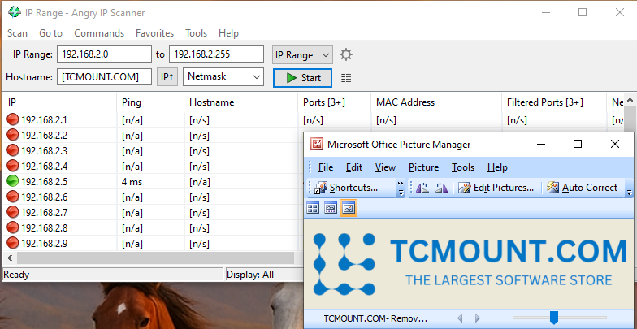Click the IP↑ hostname lookup button
This screenshot has width=637, height=329.
pyautogui.click(x=167, y=77)
